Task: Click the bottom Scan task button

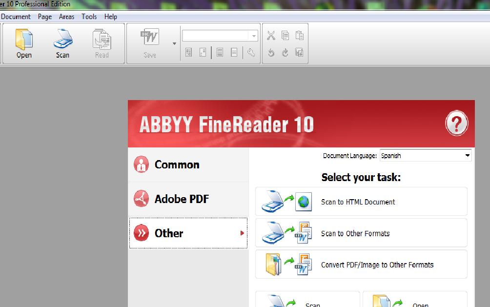Action: [307, 300]
